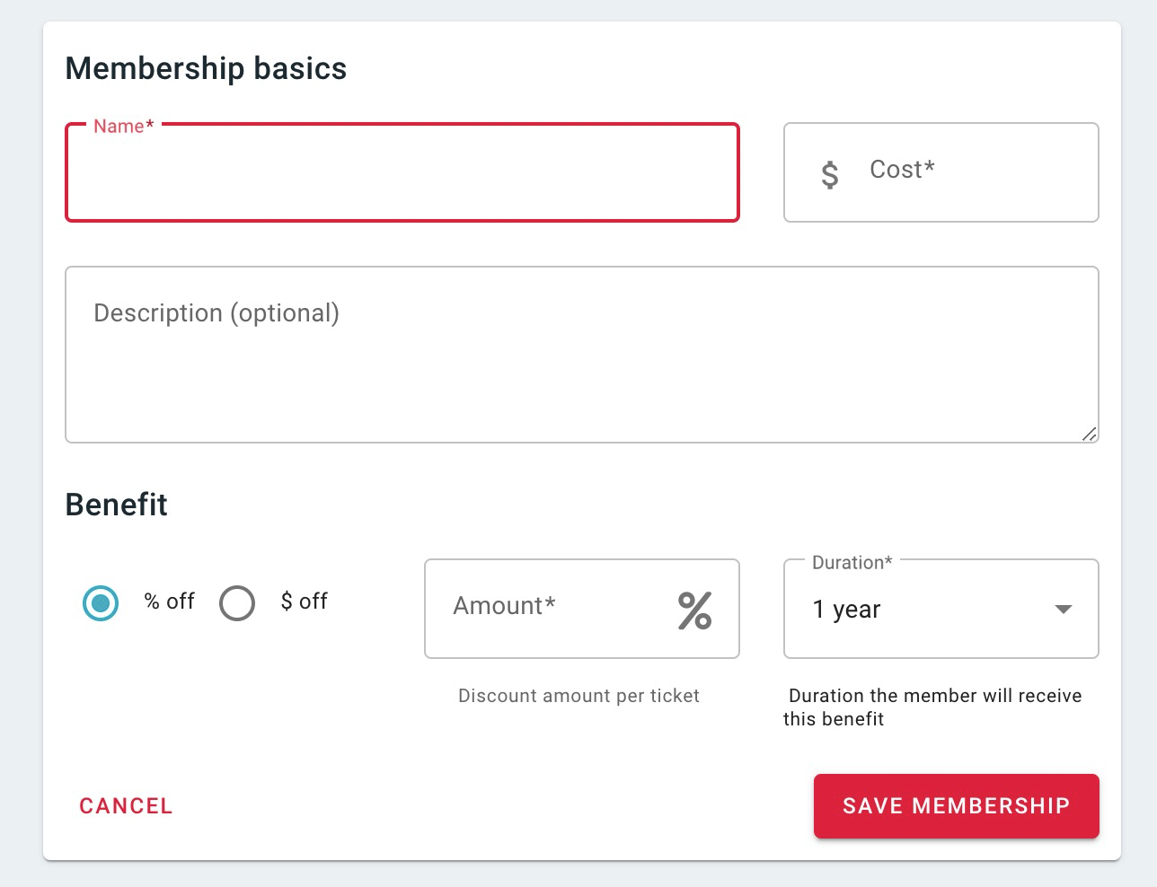This screenshot has width=1157, height=887.
Task: Save the membership with the red button
Action: (x=956, y=806)
